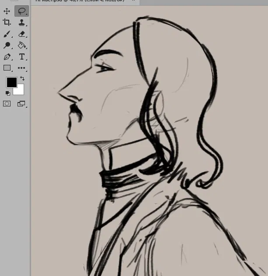Select the Lasso tool
Viewport: 268px width, 276px height.
21,11
